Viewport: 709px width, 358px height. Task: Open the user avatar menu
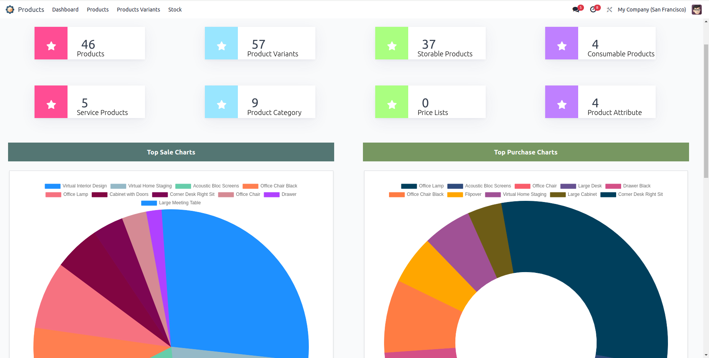[697, 10]
